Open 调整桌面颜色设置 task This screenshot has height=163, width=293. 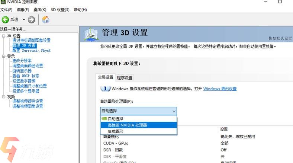click(x=28, y=66)
